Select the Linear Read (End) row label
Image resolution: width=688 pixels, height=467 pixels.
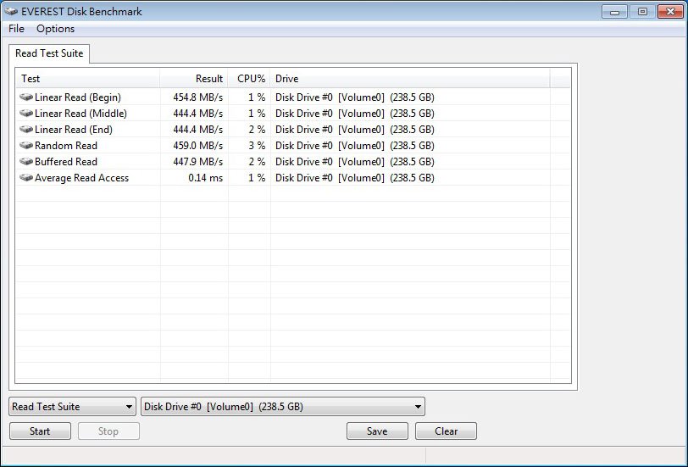73,130
